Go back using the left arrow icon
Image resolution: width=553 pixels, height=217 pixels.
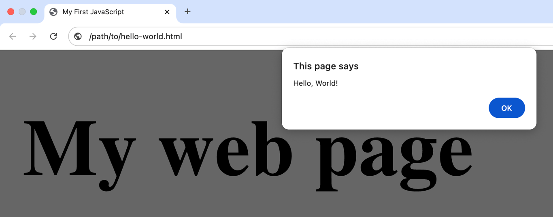pyautogui.click(x=13, y=36)
